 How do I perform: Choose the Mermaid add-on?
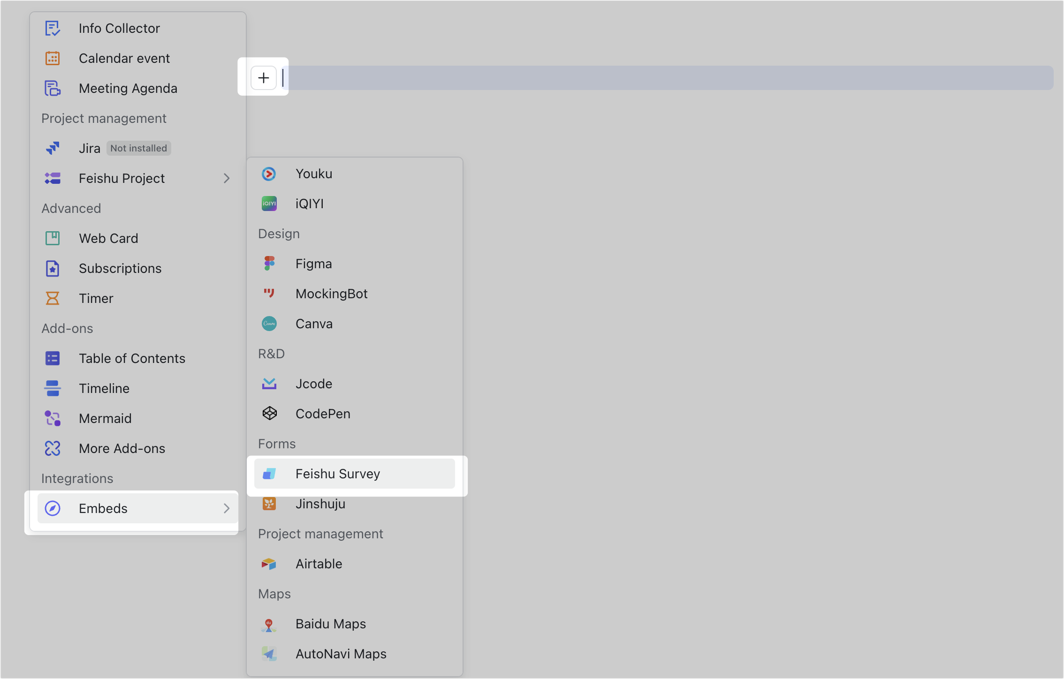click(138, 418)
